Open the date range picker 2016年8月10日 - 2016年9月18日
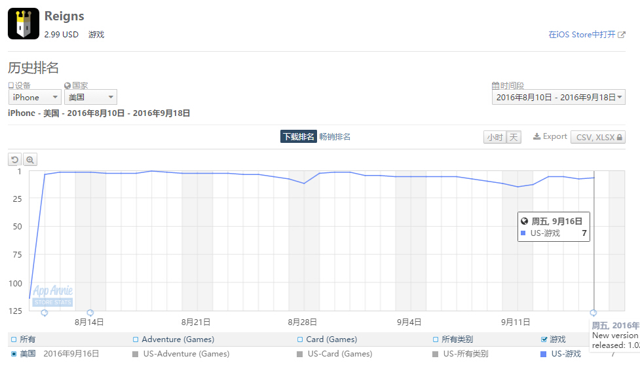 pos(558,97)
